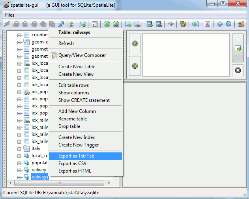
Task: Choose Drop table
Action: click(86, 126)
